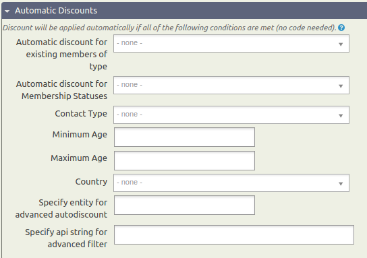
Task: Open the Contact Type dropdown
Action: (231, 115)
